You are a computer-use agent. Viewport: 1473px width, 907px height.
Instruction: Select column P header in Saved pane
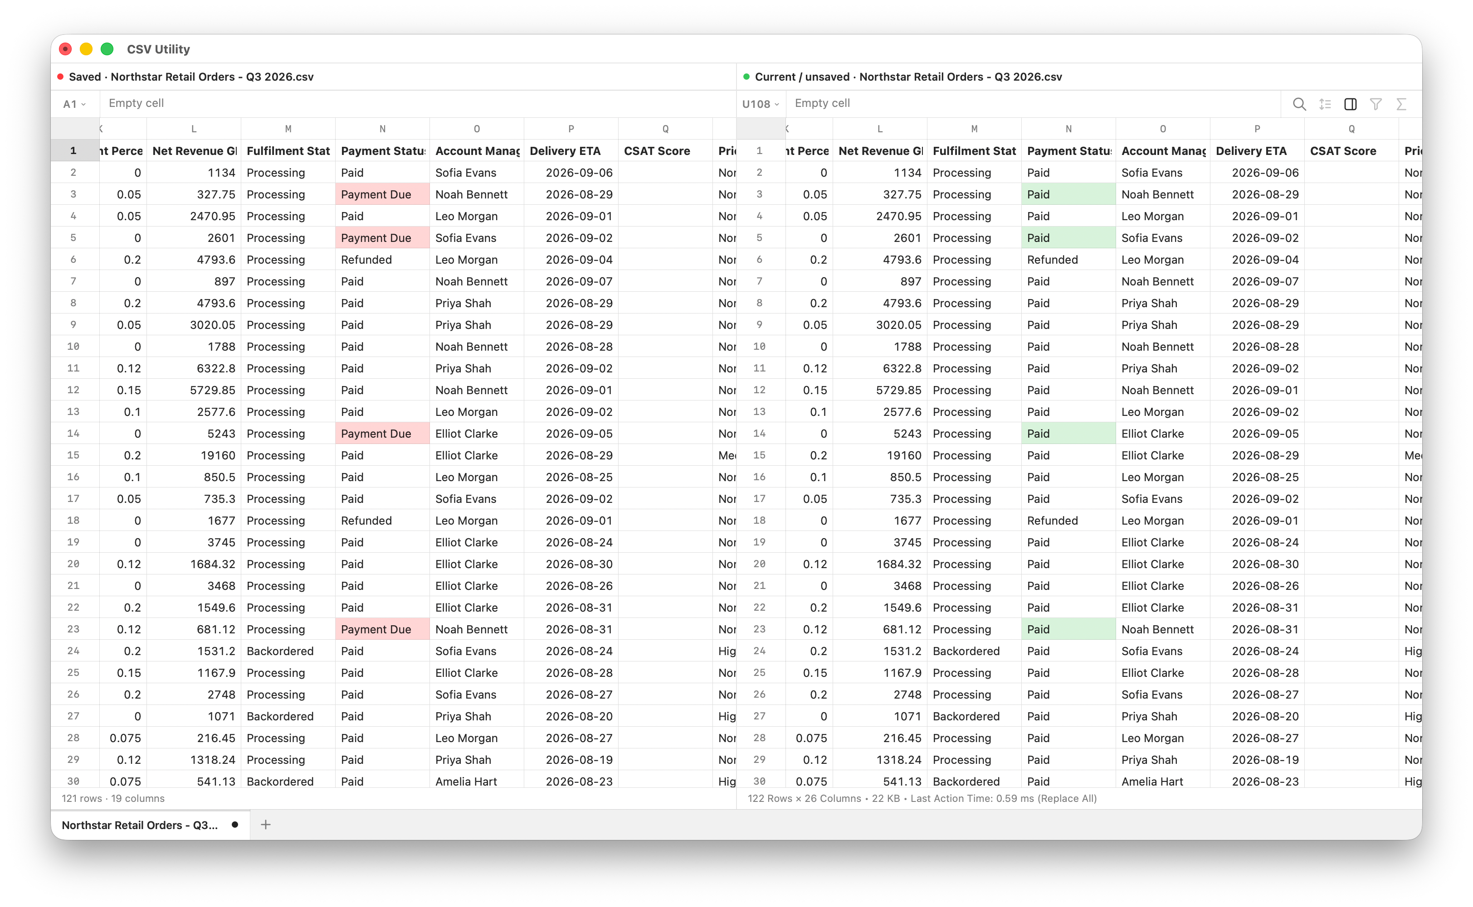click(571, 129)
